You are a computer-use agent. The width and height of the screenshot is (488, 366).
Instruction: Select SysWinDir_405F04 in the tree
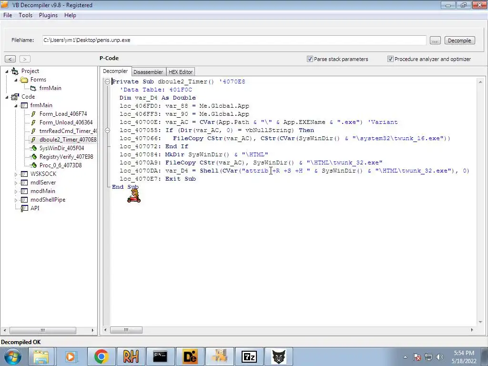click(61, 148)
